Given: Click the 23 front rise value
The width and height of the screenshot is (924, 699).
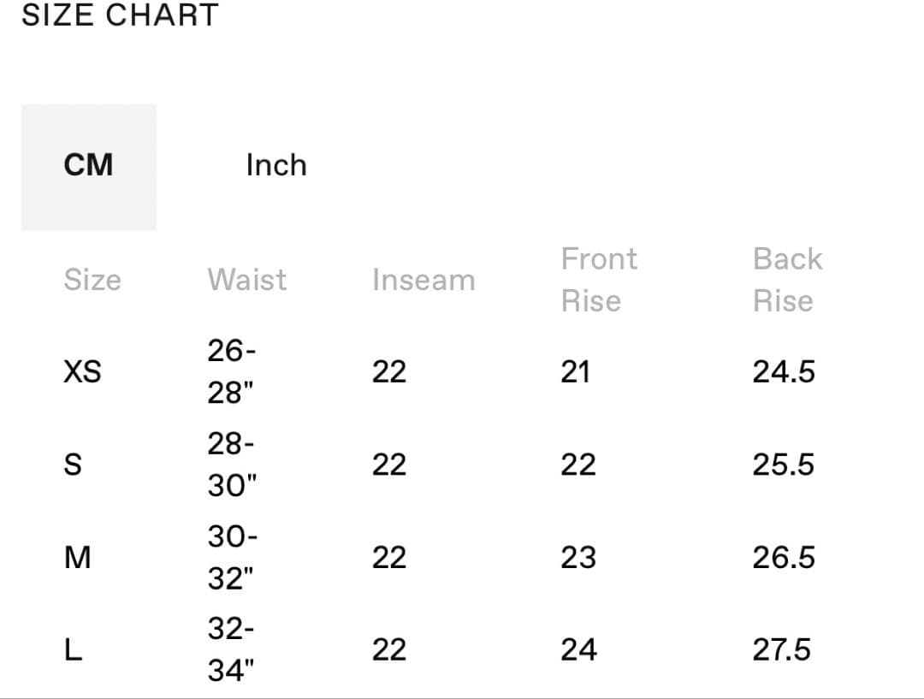Looking at the screenshot, I should [x=577, y=558].
